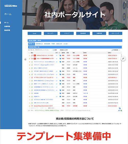This screenshot has height=144, width=128.
Task: Sort by the 投稿日 column header
Action: tap(110, 53)
